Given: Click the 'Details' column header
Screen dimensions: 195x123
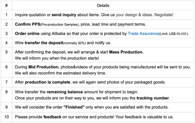Looking at the screenshot, I should 103,5.
